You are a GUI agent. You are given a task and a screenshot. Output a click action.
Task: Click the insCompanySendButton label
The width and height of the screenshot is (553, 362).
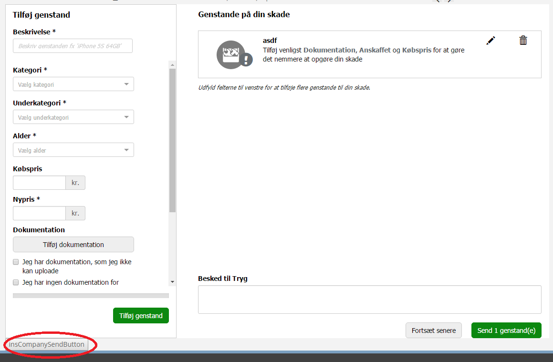pyautogui.click(x=47, y=344)
